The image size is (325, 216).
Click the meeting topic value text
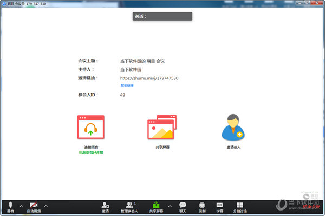(x=142, y=61)
